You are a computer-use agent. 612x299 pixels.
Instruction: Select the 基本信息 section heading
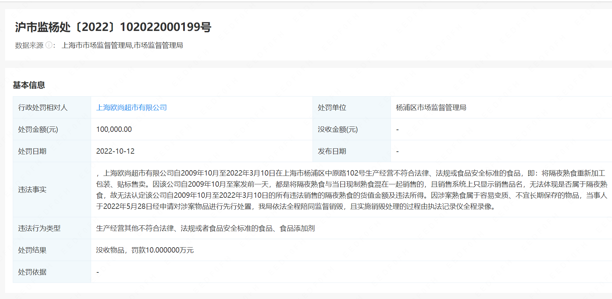pos(29,85)
